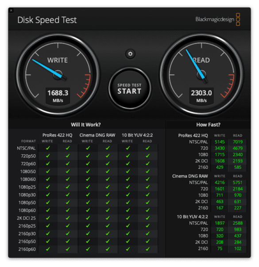
Task: Click ProRes NTSC/PAL read value 7019
Action: coord(238,142)
